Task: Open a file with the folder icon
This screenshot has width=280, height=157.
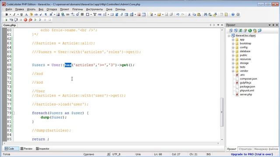Action: [159, 14]
